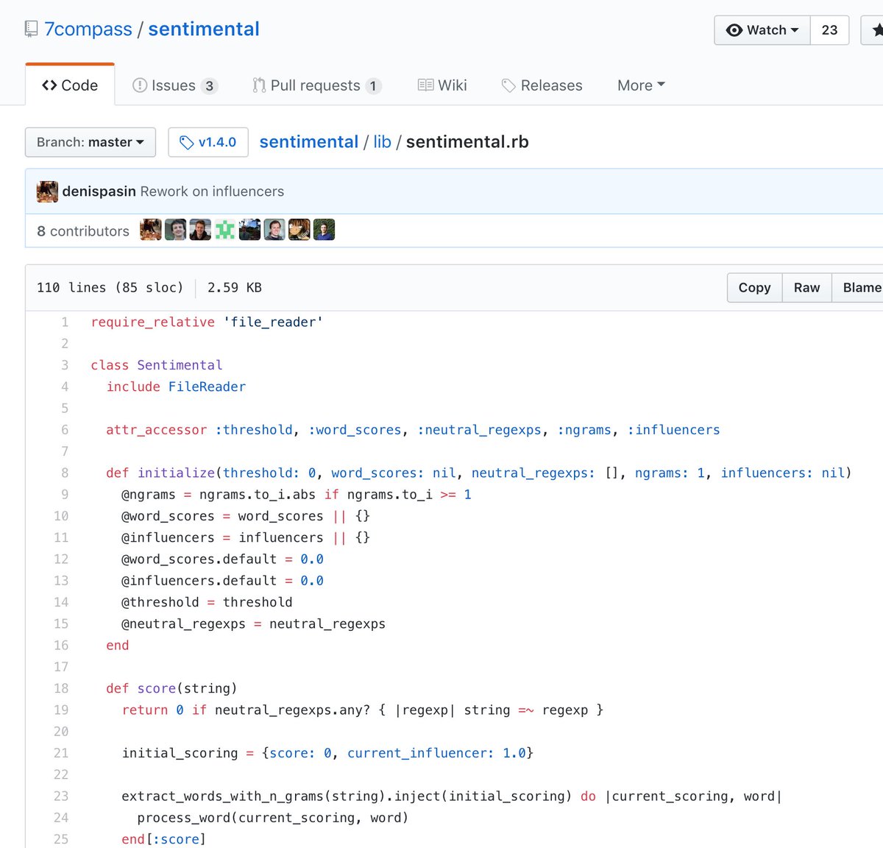Select the Code tab
Image resolution: width=883 pixels, height=848 pixels.
[70, 85]
